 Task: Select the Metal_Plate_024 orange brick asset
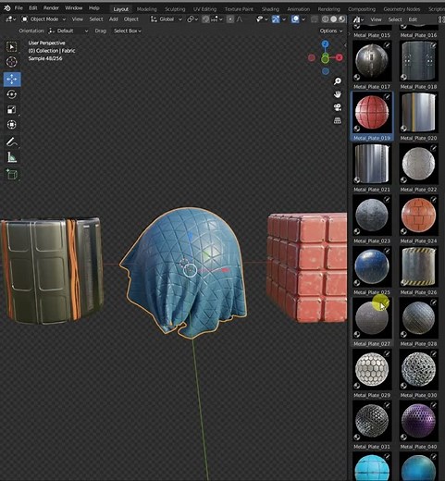418,216
